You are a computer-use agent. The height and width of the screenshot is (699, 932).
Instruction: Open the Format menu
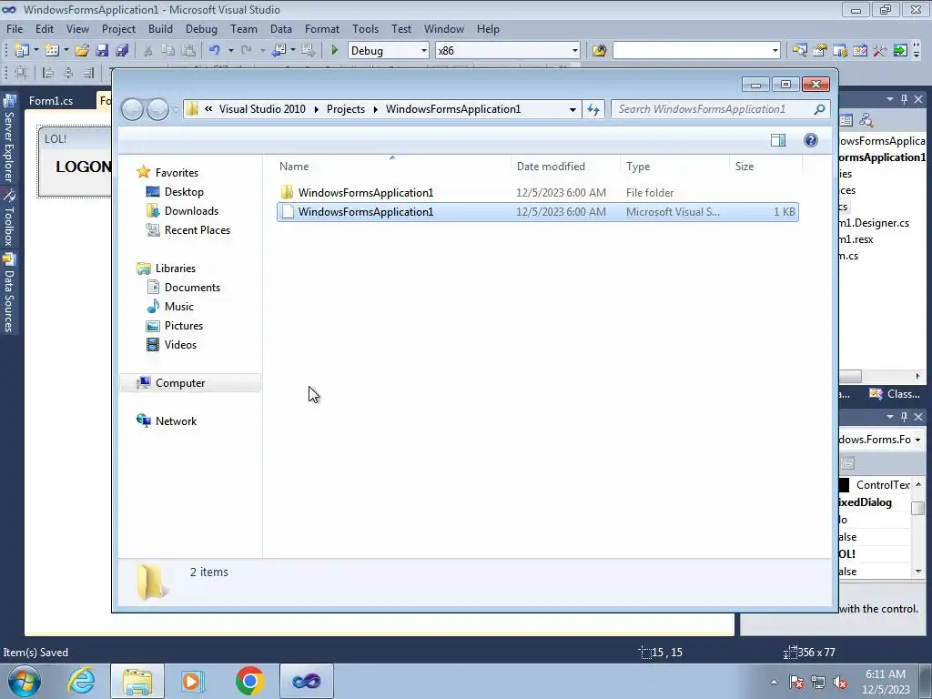pyautogui.click(x=321, y=28)
